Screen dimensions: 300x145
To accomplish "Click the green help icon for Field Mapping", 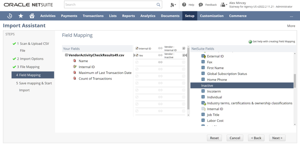I will [x=250, y=42].
